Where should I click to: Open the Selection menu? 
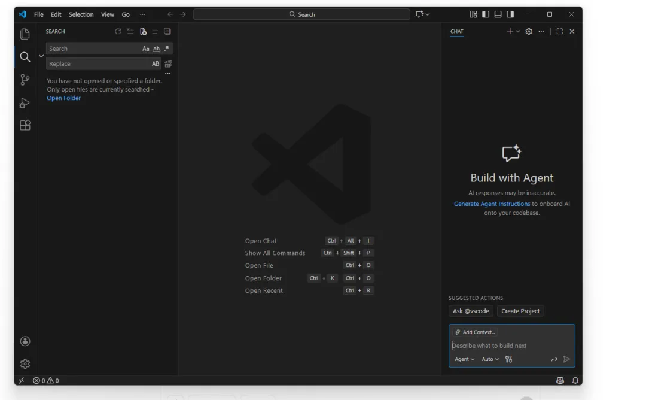pyautogui.click(x=81, y=14)
